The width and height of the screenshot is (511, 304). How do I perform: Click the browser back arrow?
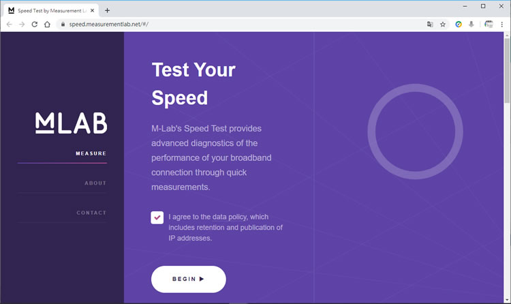coord(9,25)
